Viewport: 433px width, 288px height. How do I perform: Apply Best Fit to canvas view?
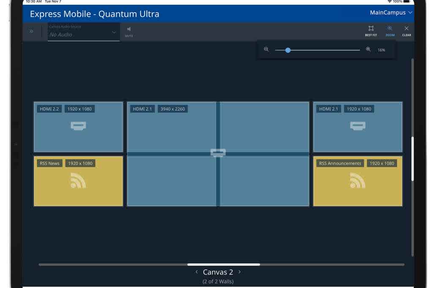click(370, 31)
